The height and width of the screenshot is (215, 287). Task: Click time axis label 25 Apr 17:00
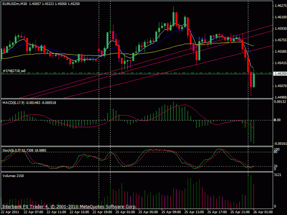tap(217, 212)
